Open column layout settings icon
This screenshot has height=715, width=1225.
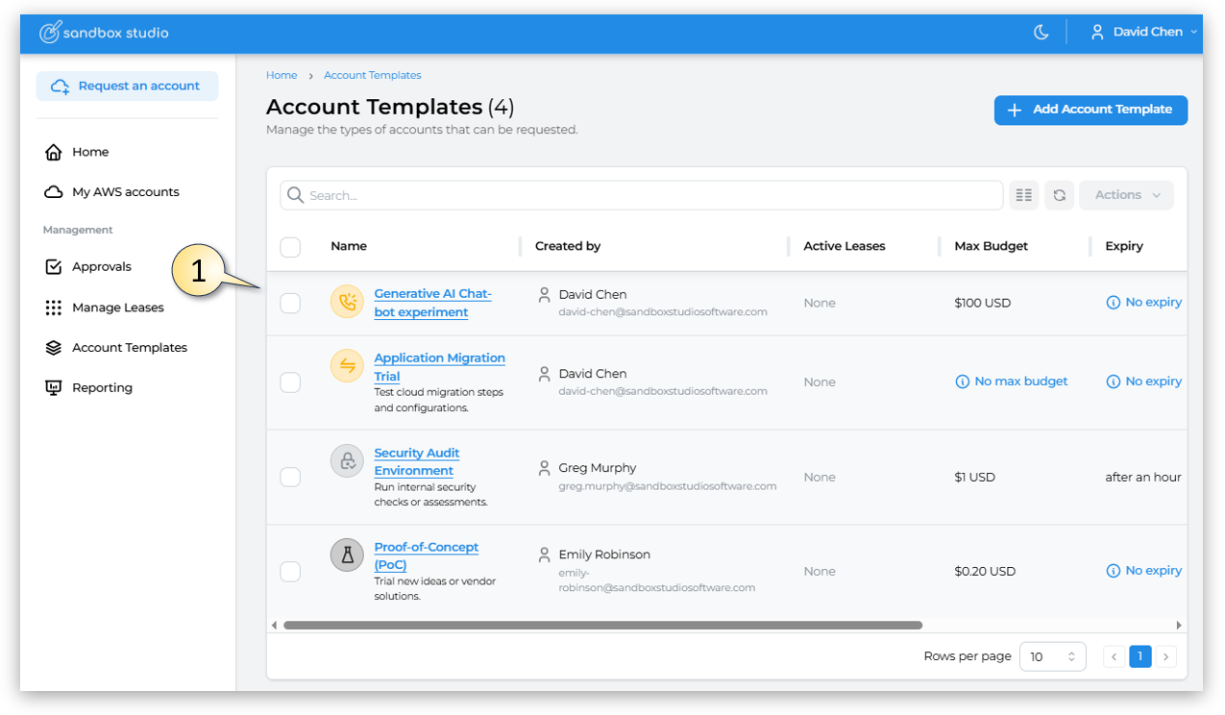click(1024, 195)
